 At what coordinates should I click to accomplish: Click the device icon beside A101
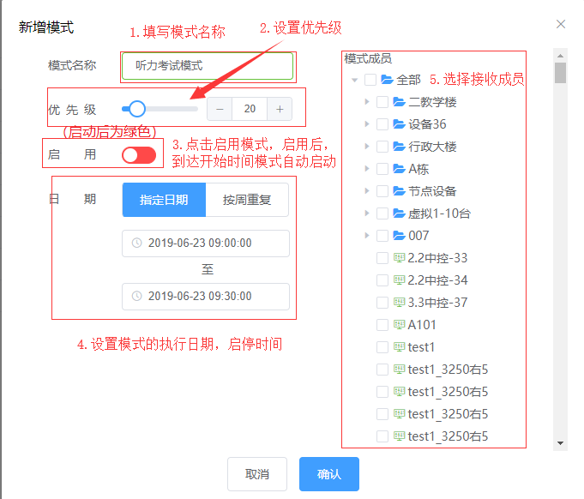399,325
